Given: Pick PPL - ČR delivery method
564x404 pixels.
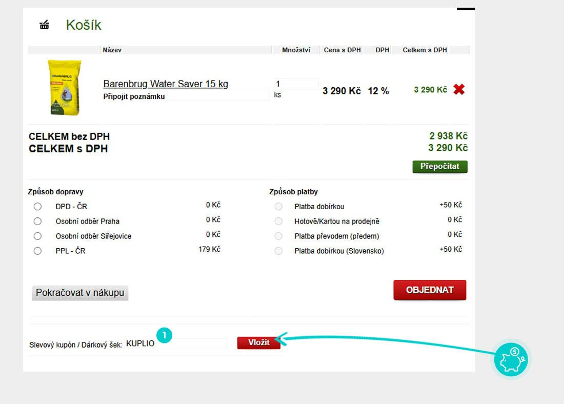Looking at the screenshot, I should [37, 251].
